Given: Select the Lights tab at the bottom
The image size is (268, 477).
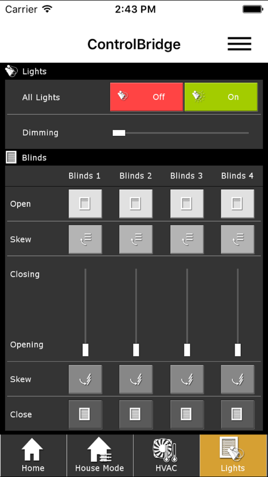Looking at the screenshot, I should point(232,456).
